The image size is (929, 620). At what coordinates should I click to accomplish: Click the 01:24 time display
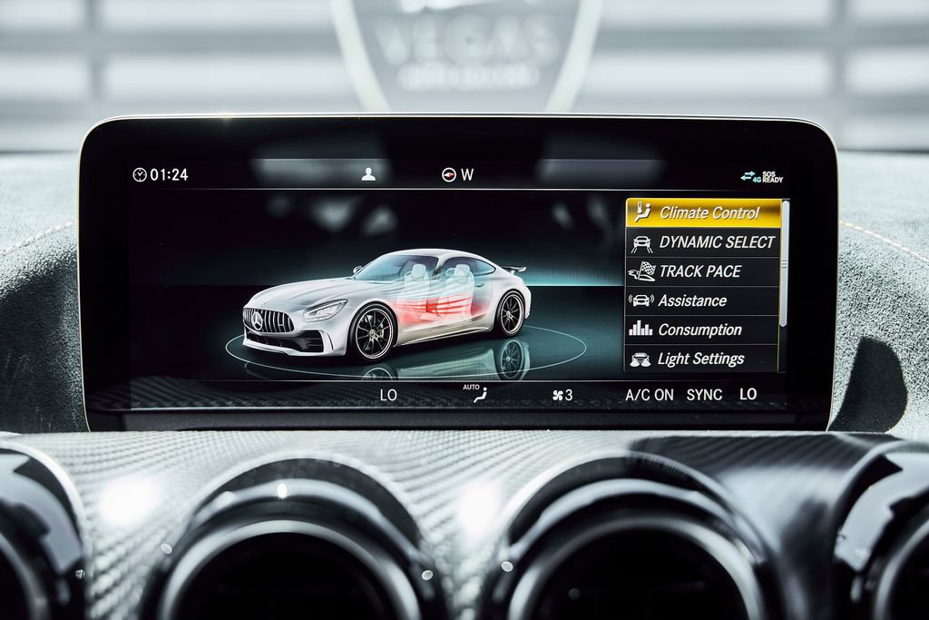click(169, 174)
